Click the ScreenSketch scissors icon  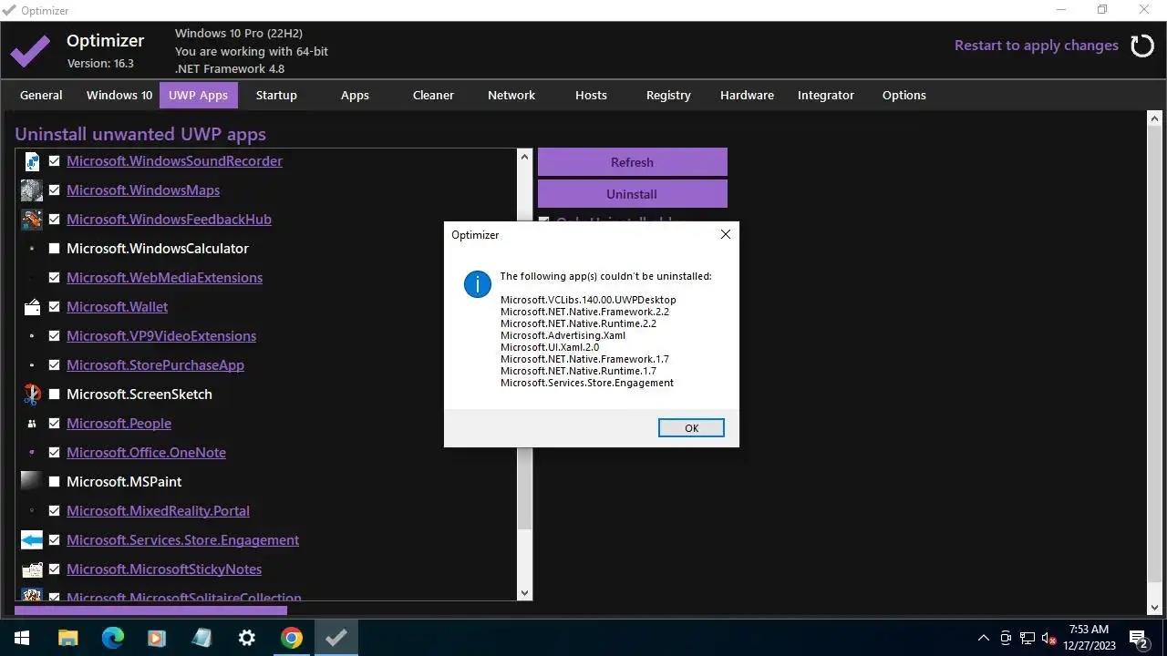(32, 395)
